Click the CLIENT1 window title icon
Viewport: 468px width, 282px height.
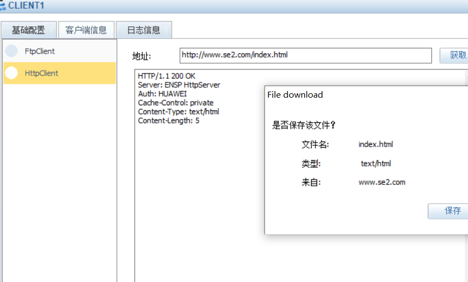point(2,5)
